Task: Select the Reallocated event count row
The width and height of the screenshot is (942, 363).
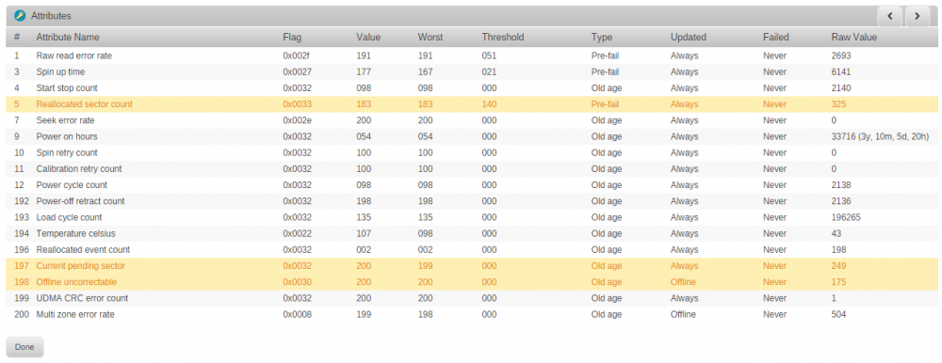Action: [472, 249]
